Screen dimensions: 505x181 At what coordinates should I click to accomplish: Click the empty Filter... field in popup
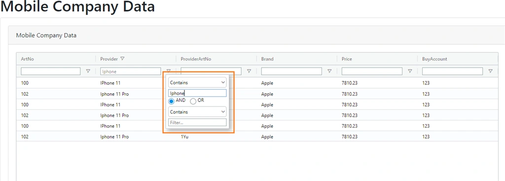click(197, 122)
